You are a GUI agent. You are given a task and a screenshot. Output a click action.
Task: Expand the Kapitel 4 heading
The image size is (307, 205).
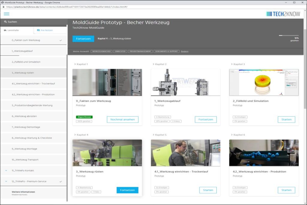(x=81, y=135)
